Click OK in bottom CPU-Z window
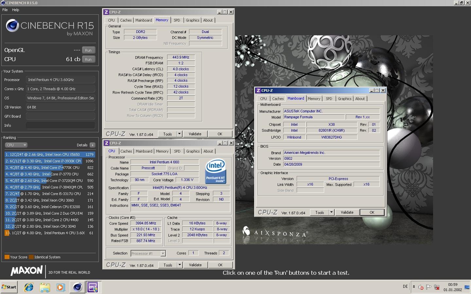The width and height of the screenshot is (471, 294). [x=220, y=265]
